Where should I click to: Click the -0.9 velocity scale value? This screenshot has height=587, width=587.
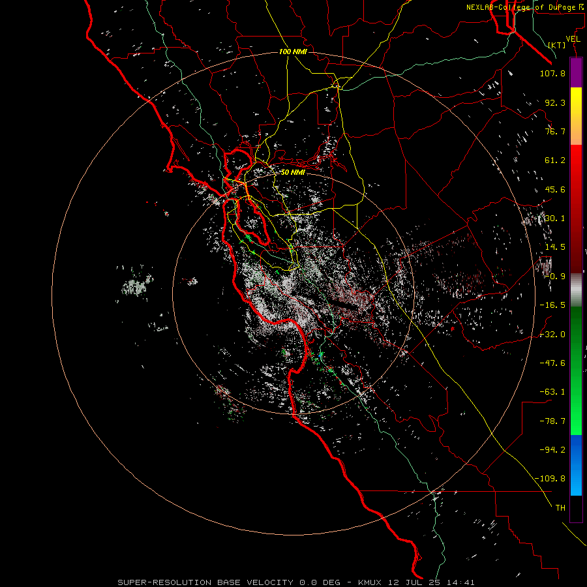555,277
